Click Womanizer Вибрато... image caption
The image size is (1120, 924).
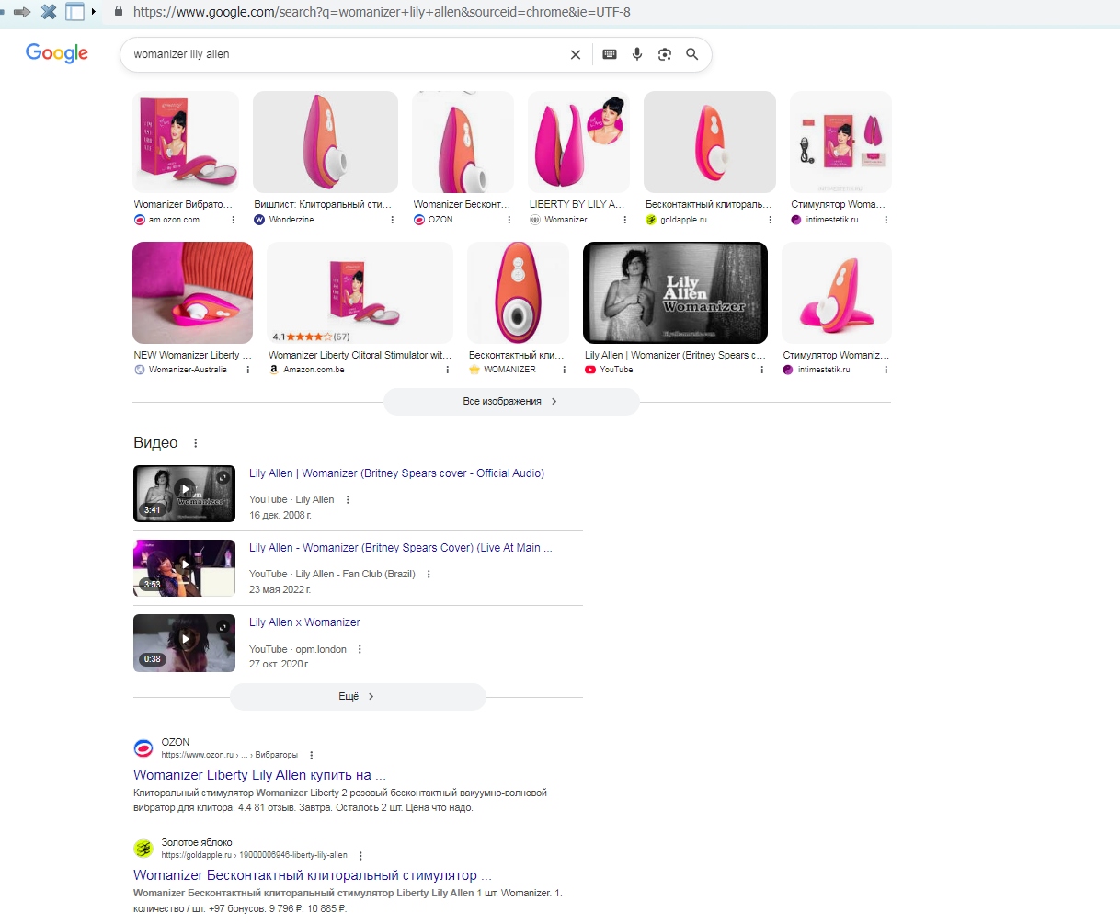(183, 204)
